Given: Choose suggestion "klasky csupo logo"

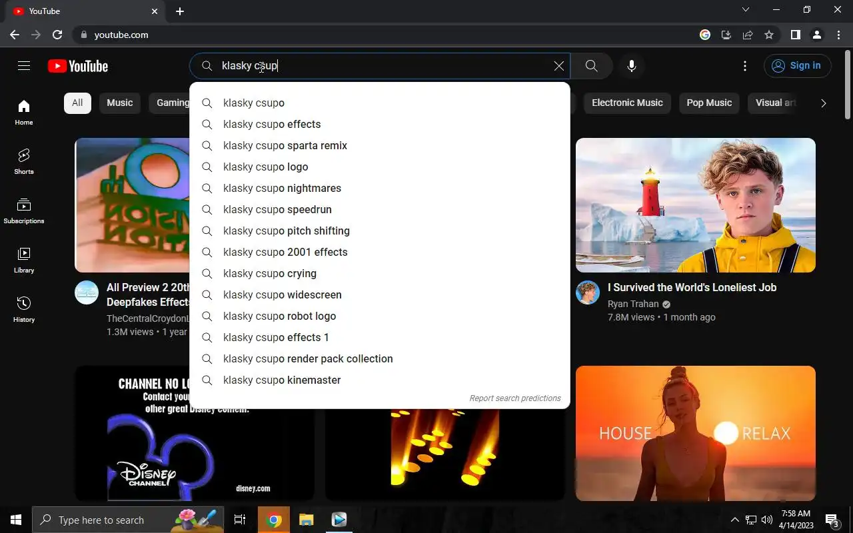Looking at the screenshot, I should point(380,167).
